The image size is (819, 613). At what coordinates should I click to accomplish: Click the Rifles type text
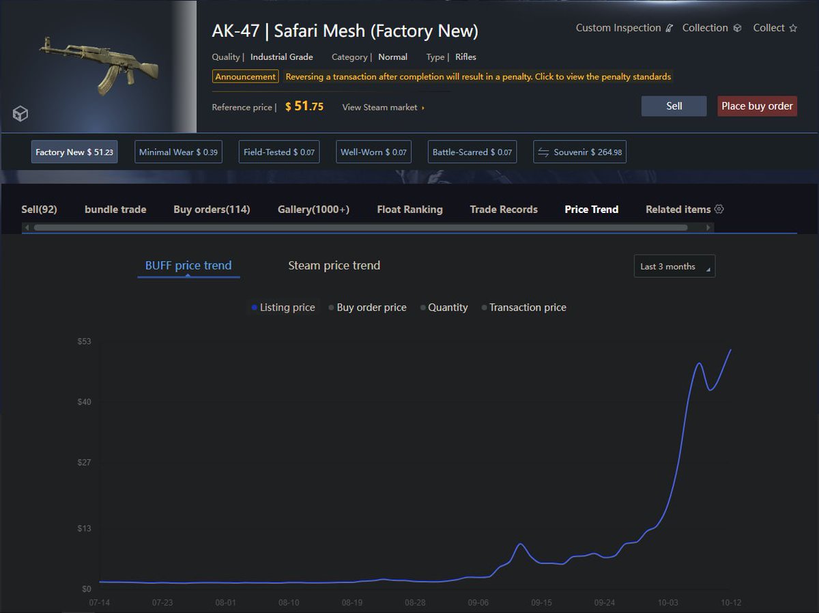click(465, 57)
